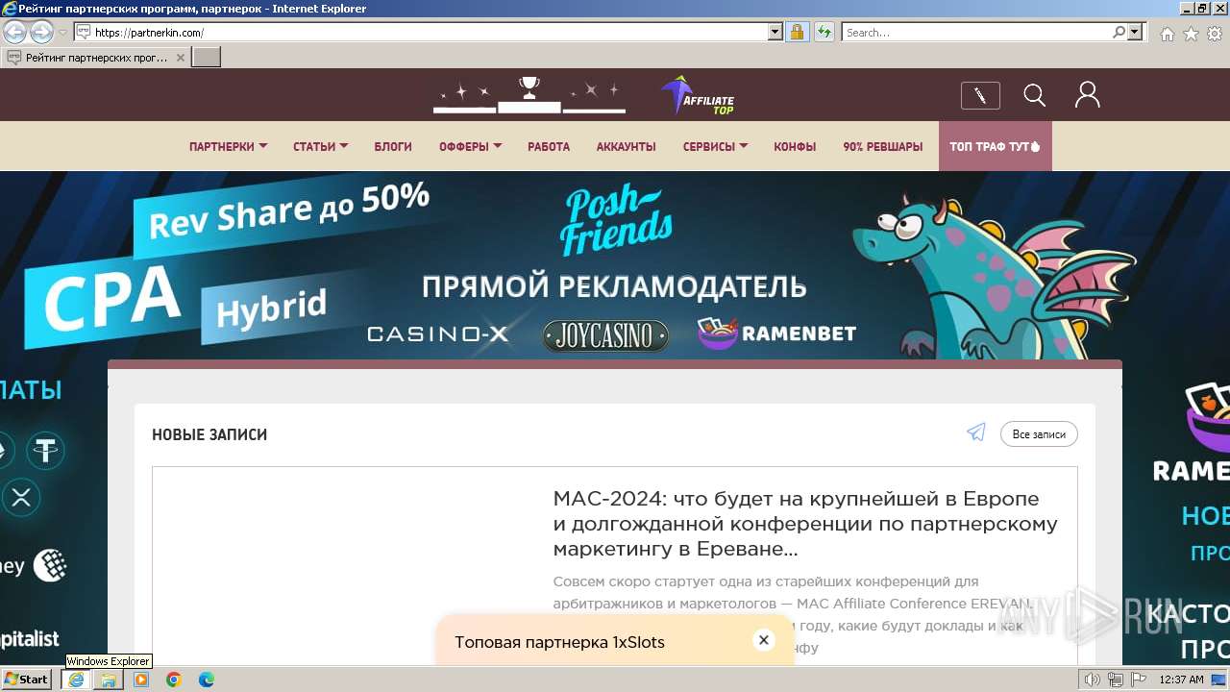
Task: Open the IE Home icon
Action: tap(1167, 34)
